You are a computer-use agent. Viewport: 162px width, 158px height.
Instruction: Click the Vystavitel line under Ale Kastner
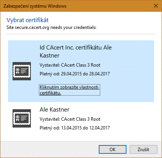click(70, 119)
